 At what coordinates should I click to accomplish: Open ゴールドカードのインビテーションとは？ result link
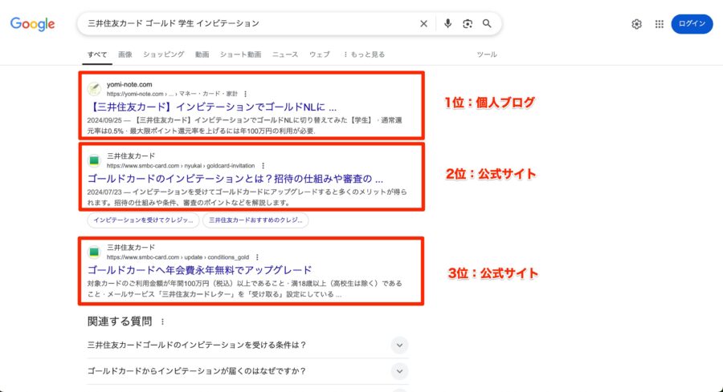[x=235, y=179]
